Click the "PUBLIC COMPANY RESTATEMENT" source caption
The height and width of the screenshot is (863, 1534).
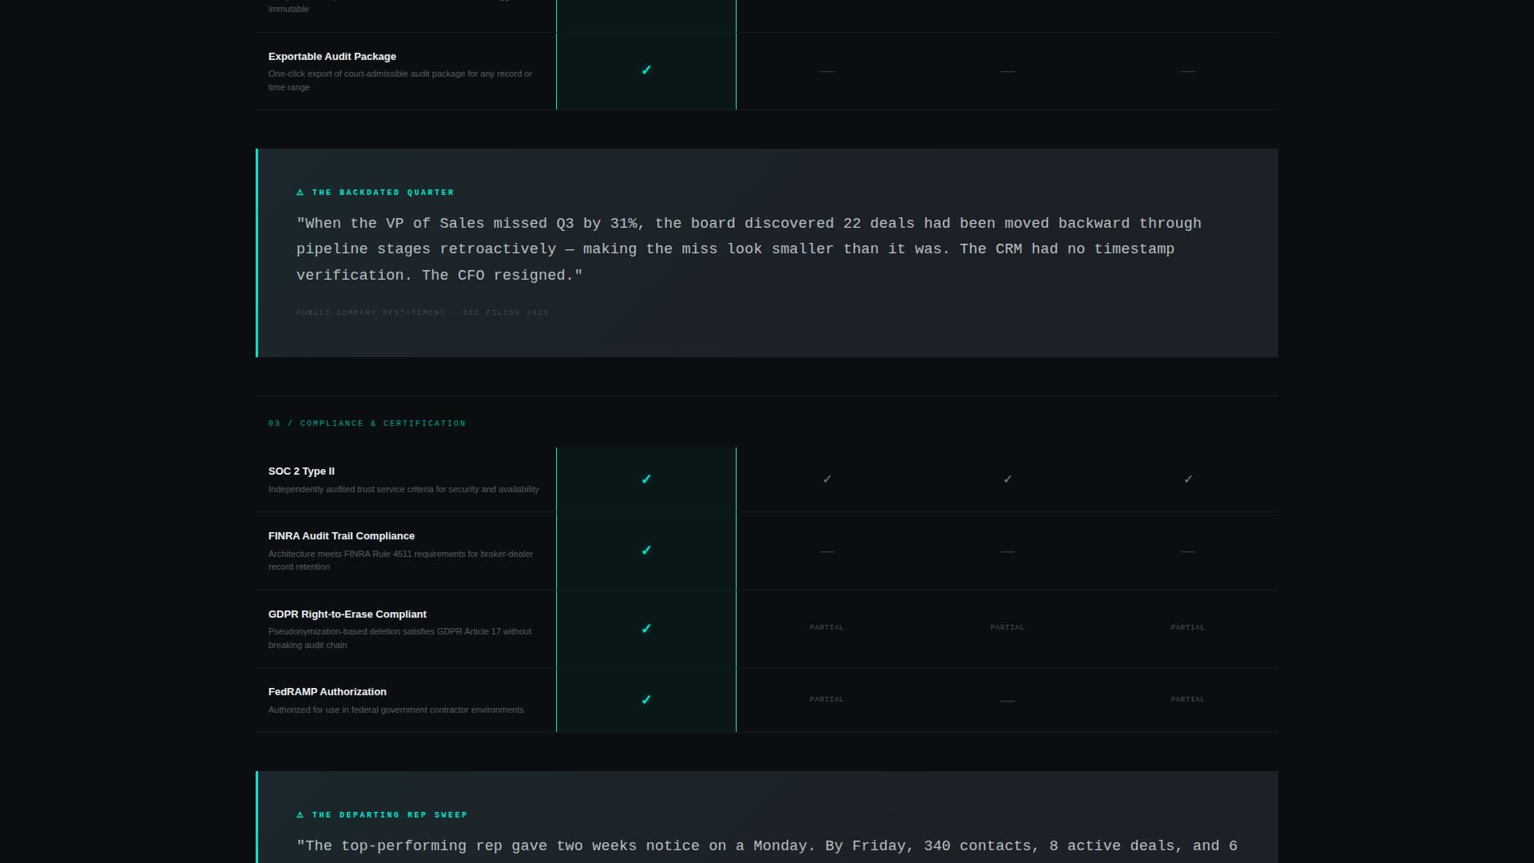pos(423,312)
